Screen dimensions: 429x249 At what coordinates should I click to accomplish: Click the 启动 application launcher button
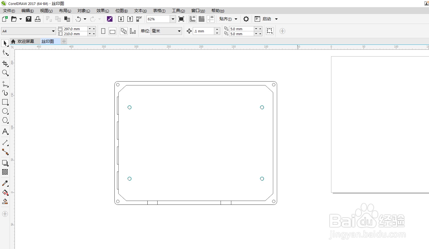coord(263,19)
